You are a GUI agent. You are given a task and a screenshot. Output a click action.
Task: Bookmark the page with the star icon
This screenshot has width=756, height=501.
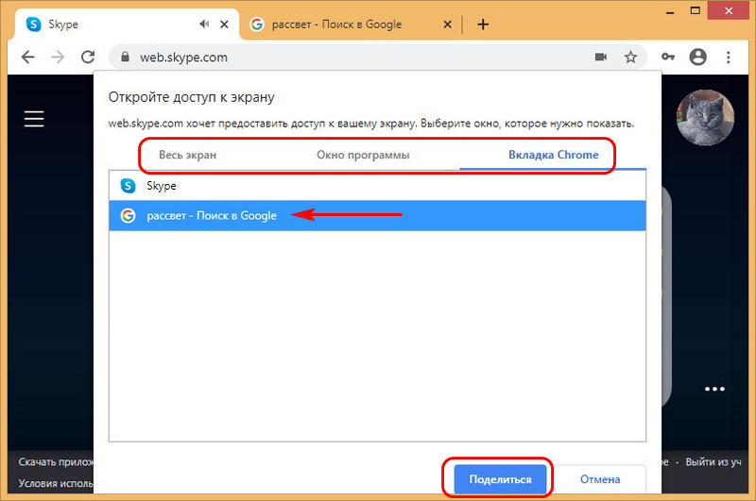[630, 58]
